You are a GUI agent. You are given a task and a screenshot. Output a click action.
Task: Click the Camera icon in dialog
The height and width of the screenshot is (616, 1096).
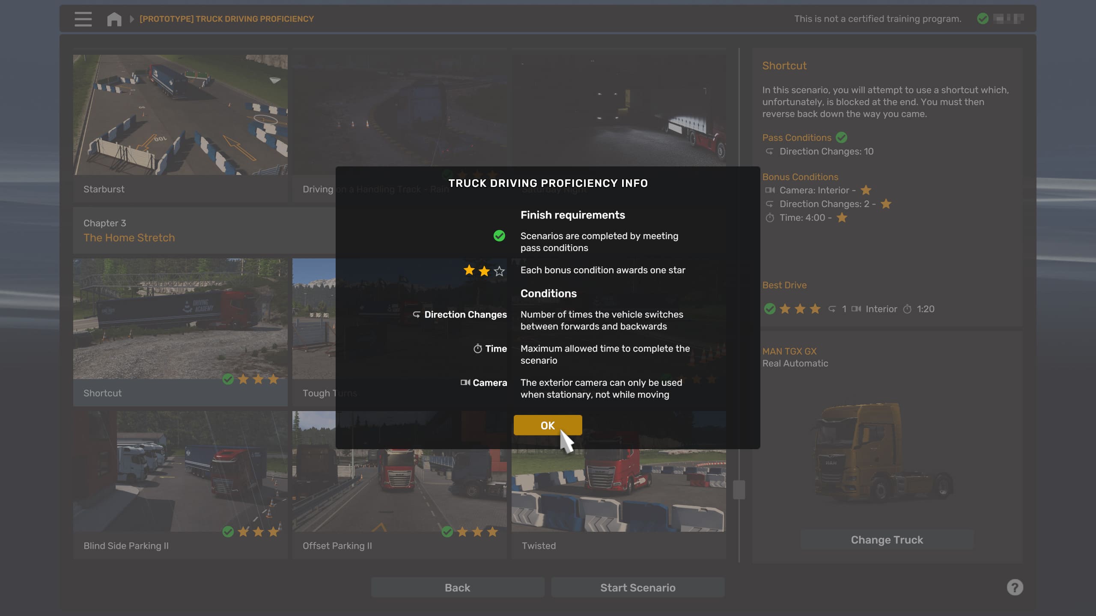[465, 383]
